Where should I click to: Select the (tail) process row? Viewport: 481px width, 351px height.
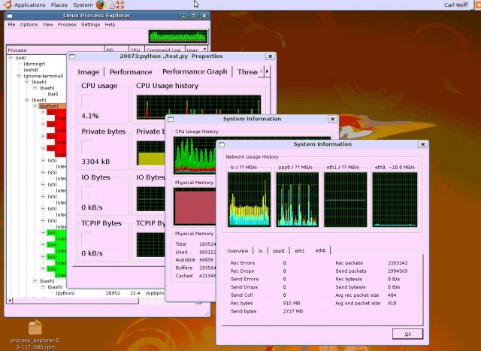tap(53, 94)
